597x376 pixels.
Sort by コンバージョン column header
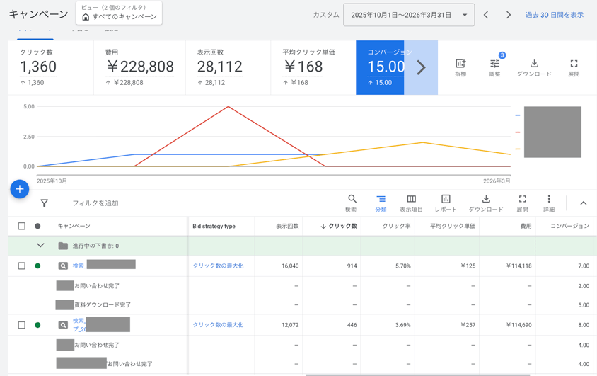click(569, 226)
